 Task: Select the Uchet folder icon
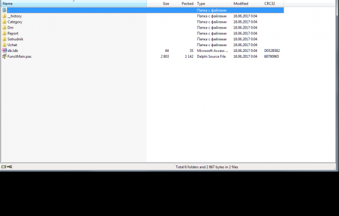[4, 45]
